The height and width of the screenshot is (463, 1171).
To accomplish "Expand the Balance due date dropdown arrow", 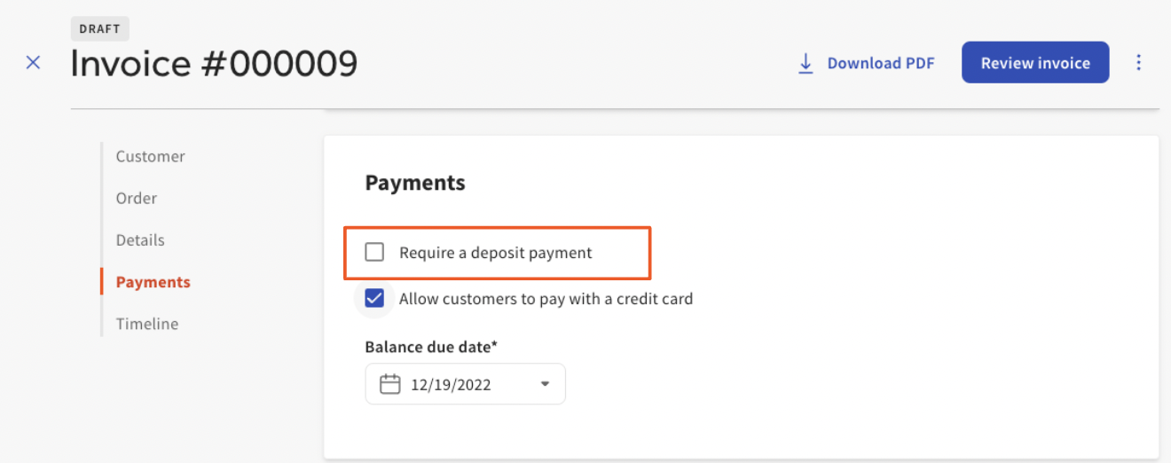I will 545,384.
